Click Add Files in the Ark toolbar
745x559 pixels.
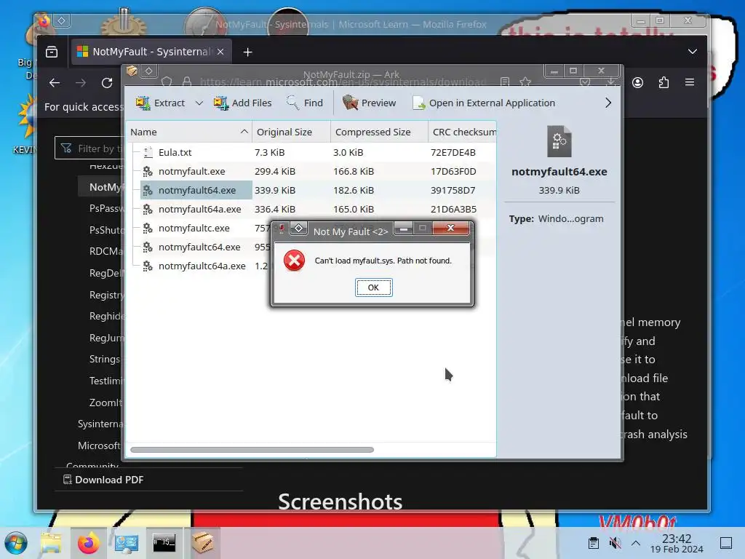click(242, 103)
